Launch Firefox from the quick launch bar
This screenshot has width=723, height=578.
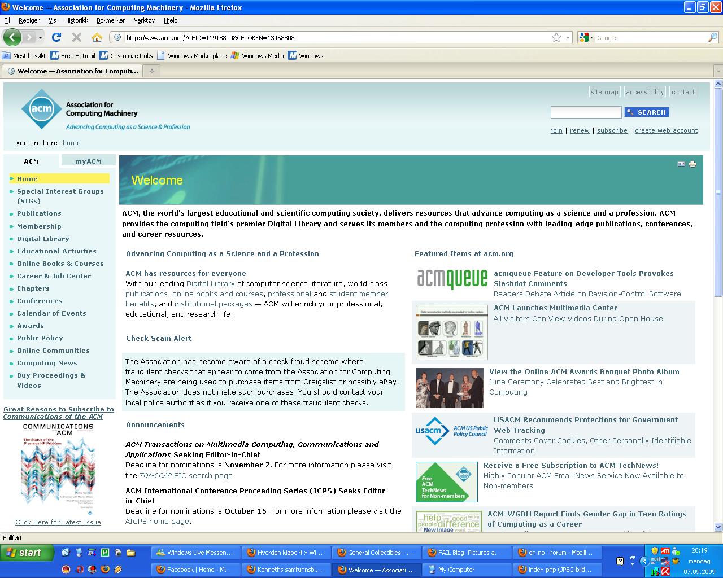[x=105, y=570]
